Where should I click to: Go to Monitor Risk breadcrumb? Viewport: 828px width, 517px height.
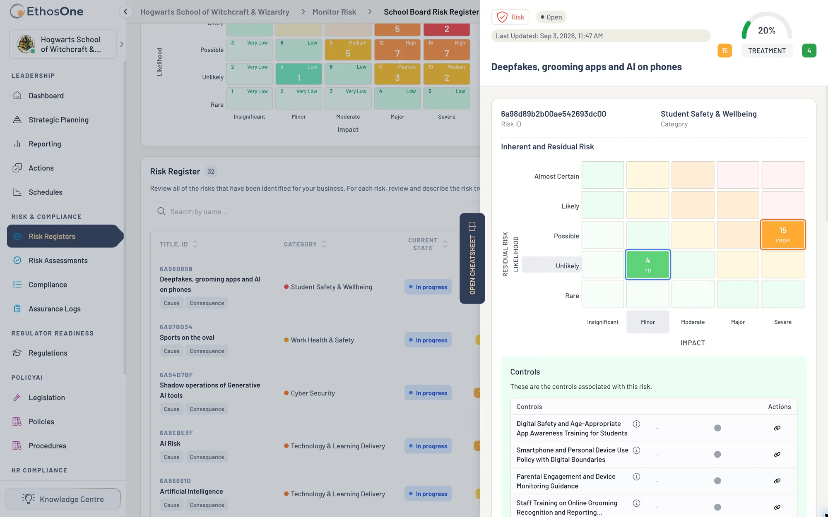(334, 12)
